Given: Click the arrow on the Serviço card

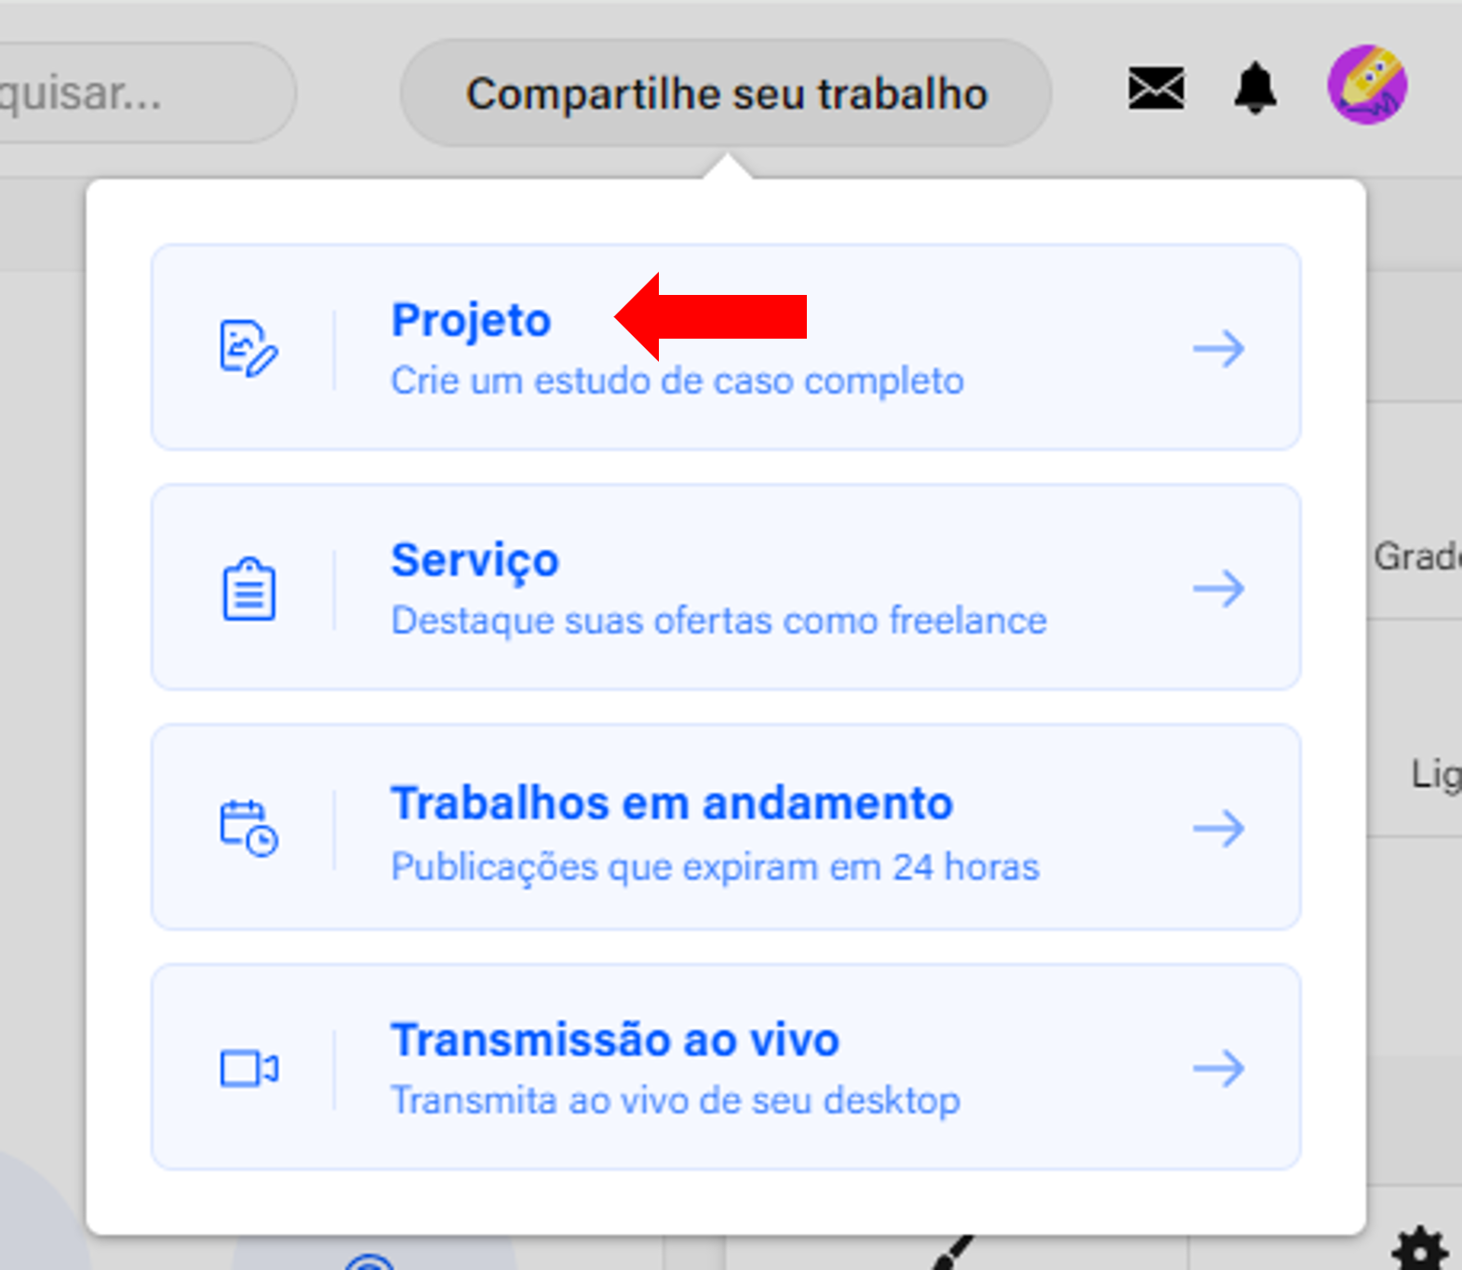Looking at the screenshot, I should click(1218, 589).
